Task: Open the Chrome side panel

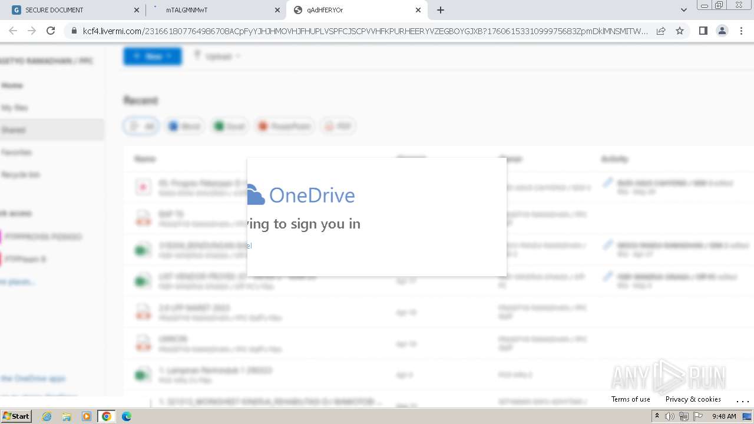Action: (x=703, y=31)
